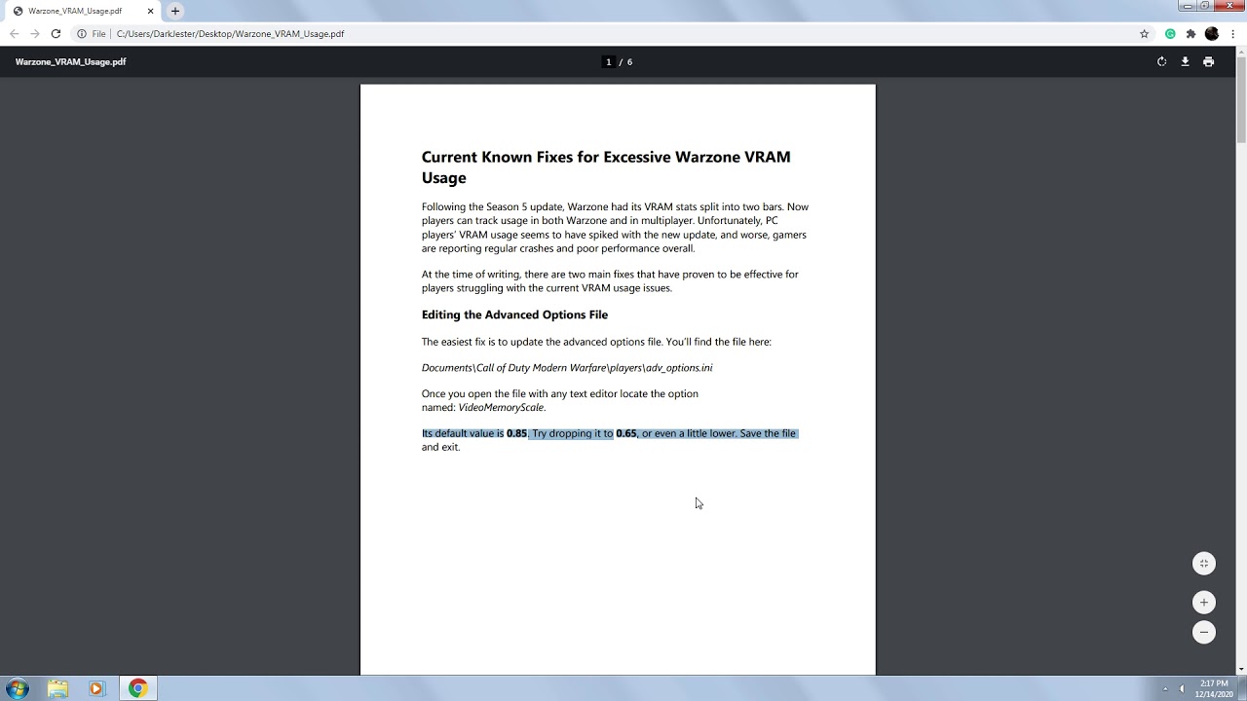Click the 'Current Known Fixes' heading

click(x=605, y=167)
